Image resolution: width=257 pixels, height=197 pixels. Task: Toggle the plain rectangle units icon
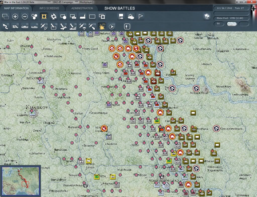coord(92,17)
